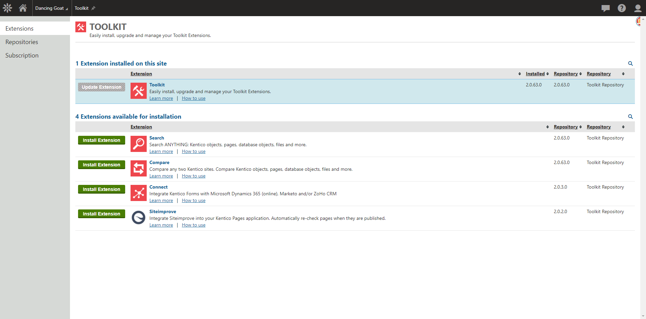
Task: Click version 2.0.2.0 in Siteimprove row
Action: click(x=561, y=212)
